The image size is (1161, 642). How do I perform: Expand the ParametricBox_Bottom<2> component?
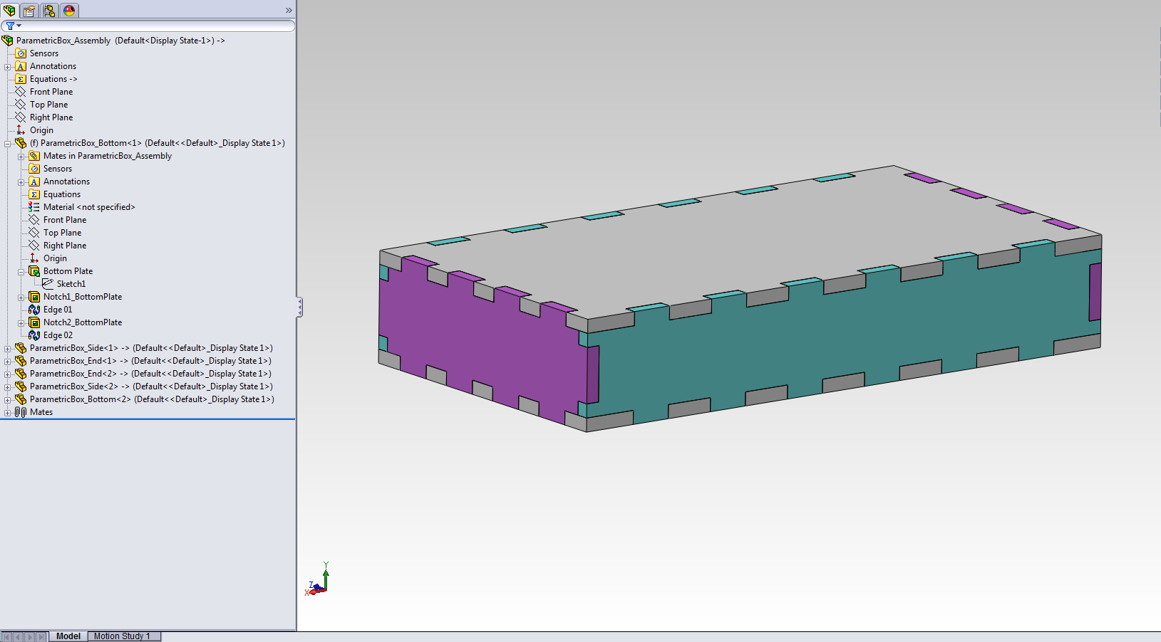click(x=8, y=400)
